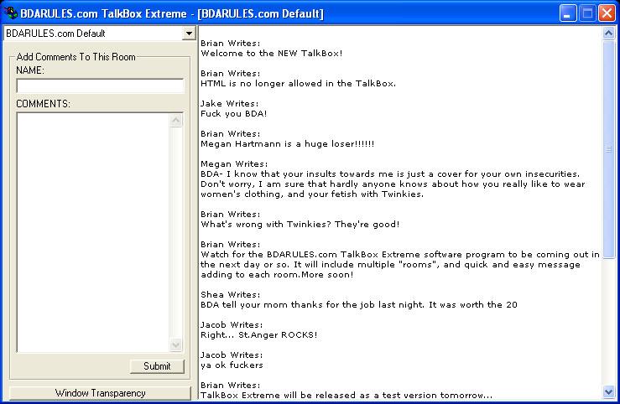Click the chat scrollbar down arrow
This screenshot has width=620, height=404.
[x=608, y=392]
